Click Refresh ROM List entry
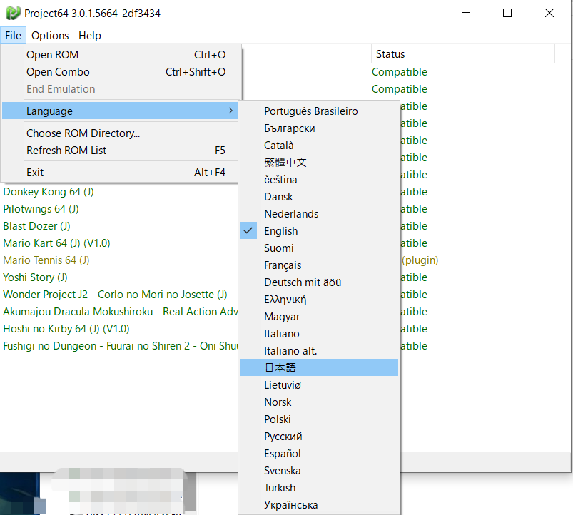This screenshot has width=573, height=515. coord(121,151)
